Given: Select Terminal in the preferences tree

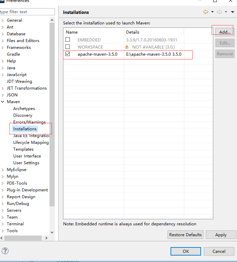Looking at the screenshot, I should [x=15, y=224].
